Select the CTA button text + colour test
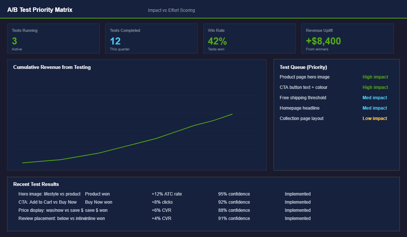This screenshot has width=407, height=237. click(303, 87)
